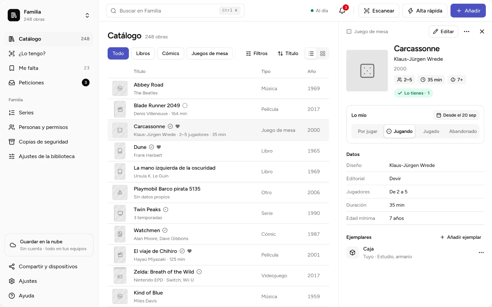This screenshot has height=307, width=492.
Task: Click the dashed circle next to Blade Runner 2049
Action: (185, 106)
